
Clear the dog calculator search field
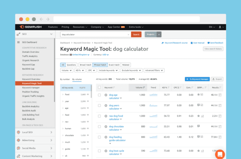(128, 34)
